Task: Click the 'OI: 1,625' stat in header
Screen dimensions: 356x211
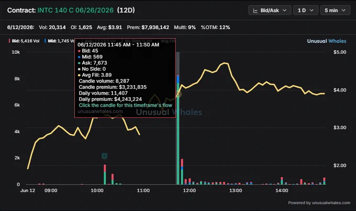Action: pyautogui.click(x=81, y=27)
